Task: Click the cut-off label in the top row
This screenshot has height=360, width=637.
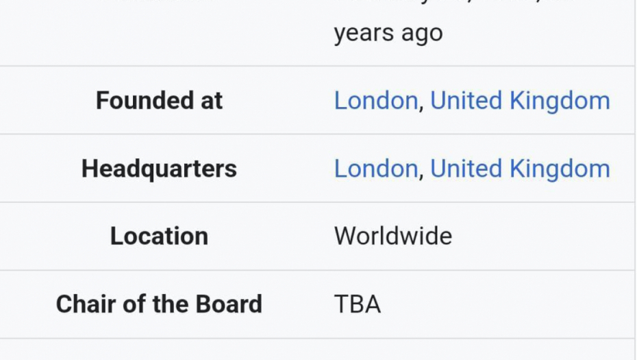Action: [159, 3]
